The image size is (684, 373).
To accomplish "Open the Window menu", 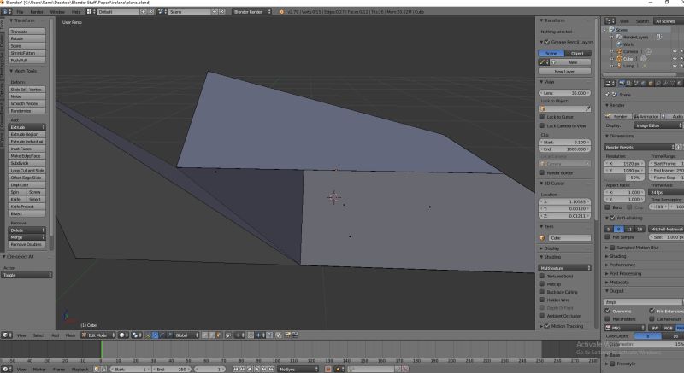I will click(57, 12).
